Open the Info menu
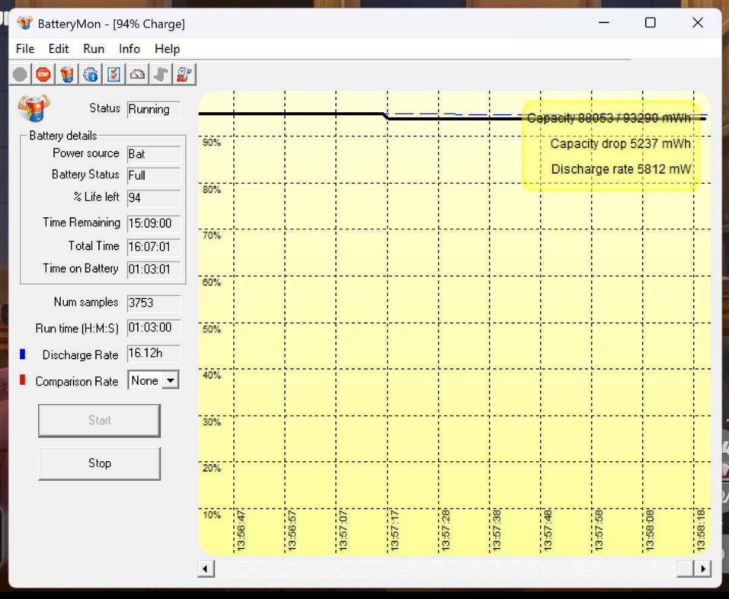Image resolution: width=729 pixels, height=599 pixels. point(129,49)
